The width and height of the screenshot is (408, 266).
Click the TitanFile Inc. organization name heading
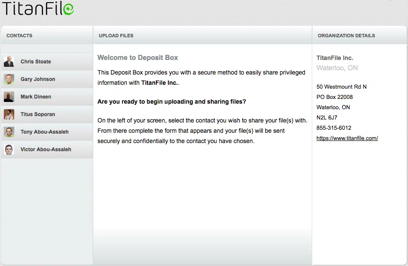tap(335, 58)
